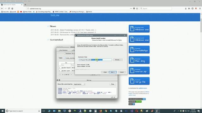Open the YouTube bookmark icon
202x113 pixels.
click(21, 12)
